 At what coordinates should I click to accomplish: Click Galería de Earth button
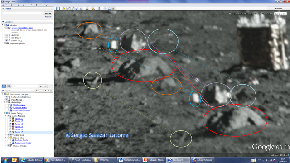pyautogui.click(x=44, y=91)
